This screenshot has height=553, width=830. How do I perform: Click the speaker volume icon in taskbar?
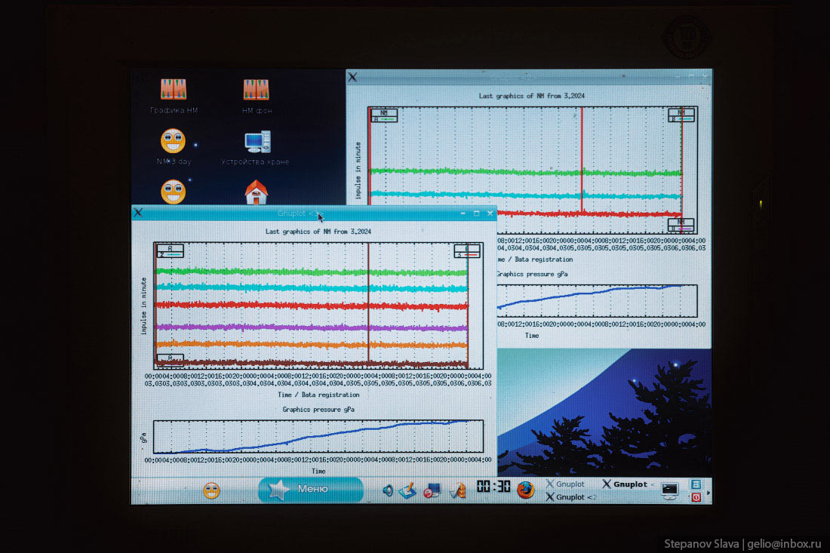coord(388,490)
